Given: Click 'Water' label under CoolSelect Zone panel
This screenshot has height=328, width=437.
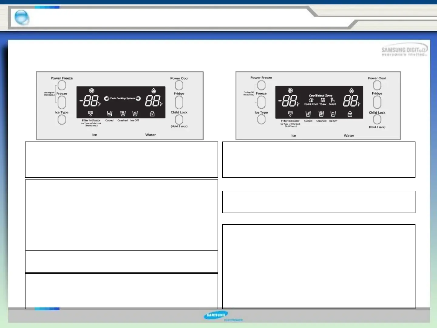Looking at the screenshot, I should point(349,136).
